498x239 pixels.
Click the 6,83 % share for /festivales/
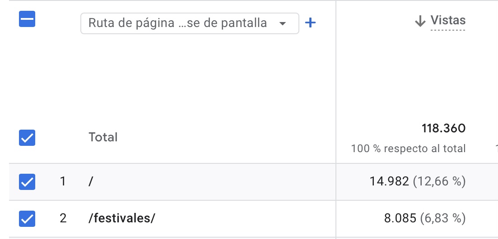(442, 219)
